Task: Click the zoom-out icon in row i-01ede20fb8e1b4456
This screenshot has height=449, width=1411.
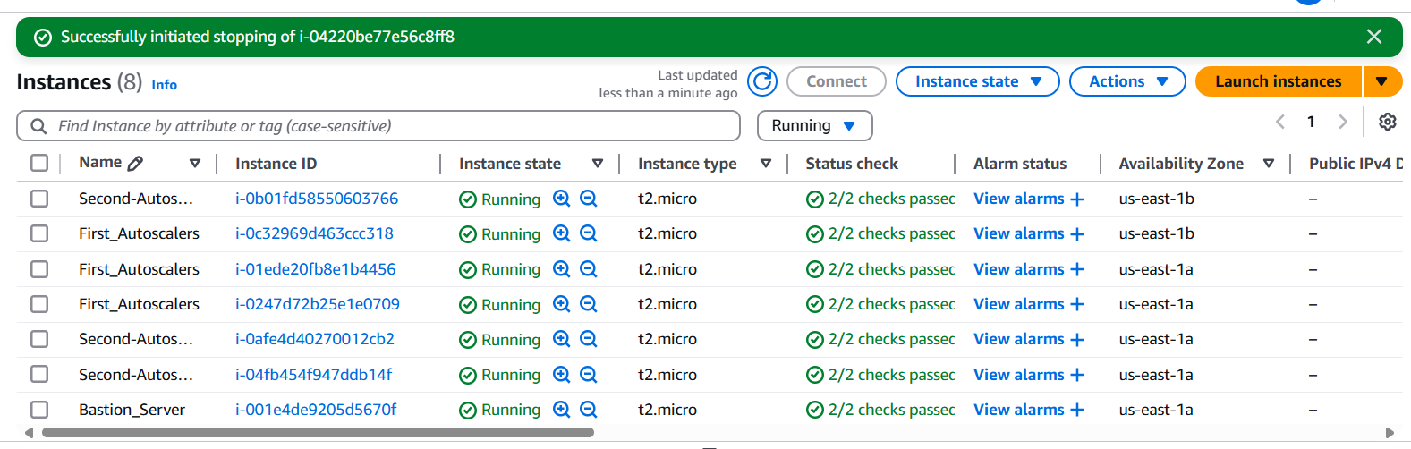Action: pyautogui.click(x=589, y=268)
